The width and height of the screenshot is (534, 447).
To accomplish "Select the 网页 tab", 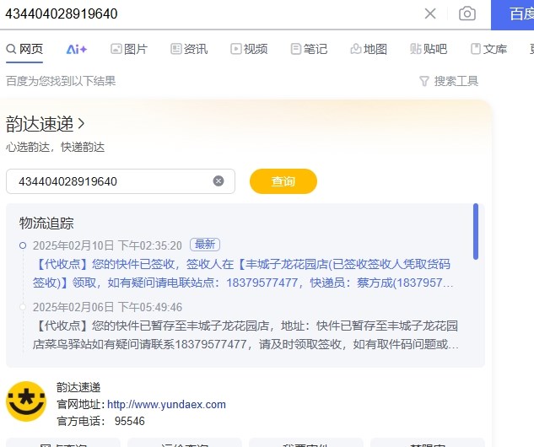I will [x=24, y=49].
